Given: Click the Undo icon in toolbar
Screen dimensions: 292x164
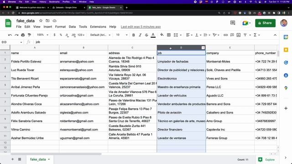Looking at the screenshot, I should point(10,35).
